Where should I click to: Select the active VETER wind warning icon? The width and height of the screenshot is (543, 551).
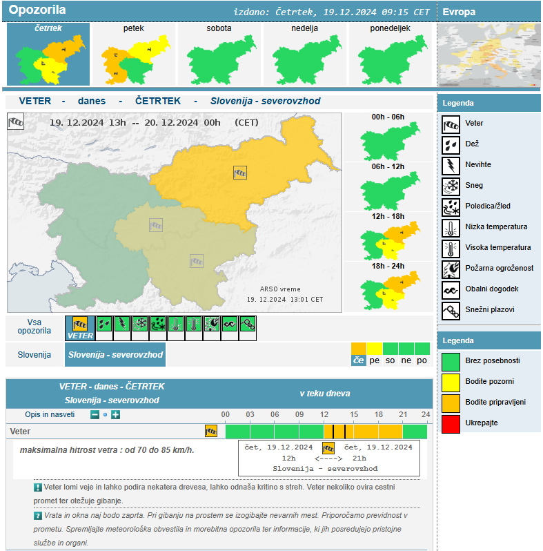point(81,328)
